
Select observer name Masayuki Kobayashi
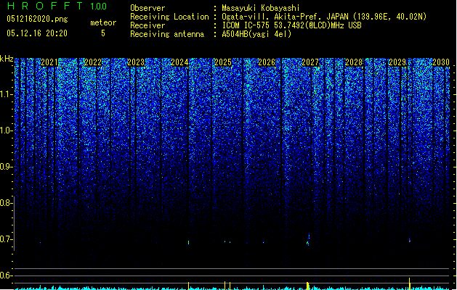260,8
